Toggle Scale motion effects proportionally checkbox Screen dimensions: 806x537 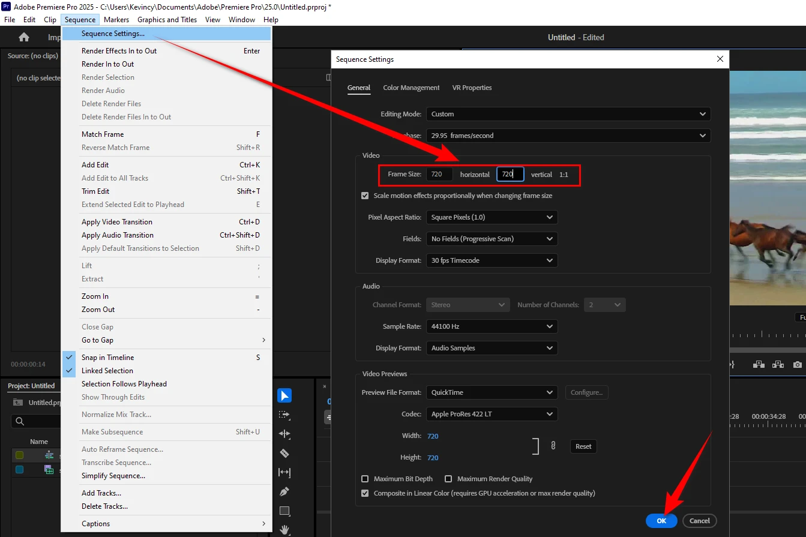365,196
